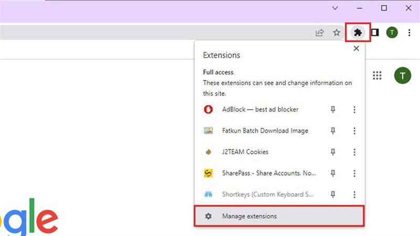Screen dimensions: 420x236
Task: Pin AdBlock extension to toolbar
Action: coord(333,110)
